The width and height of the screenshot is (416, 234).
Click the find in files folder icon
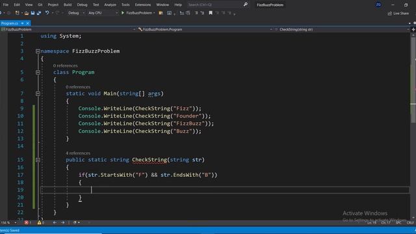click(161, 13)
